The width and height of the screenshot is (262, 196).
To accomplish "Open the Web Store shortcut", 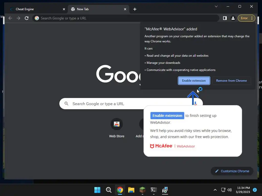I will coord(117,124).
